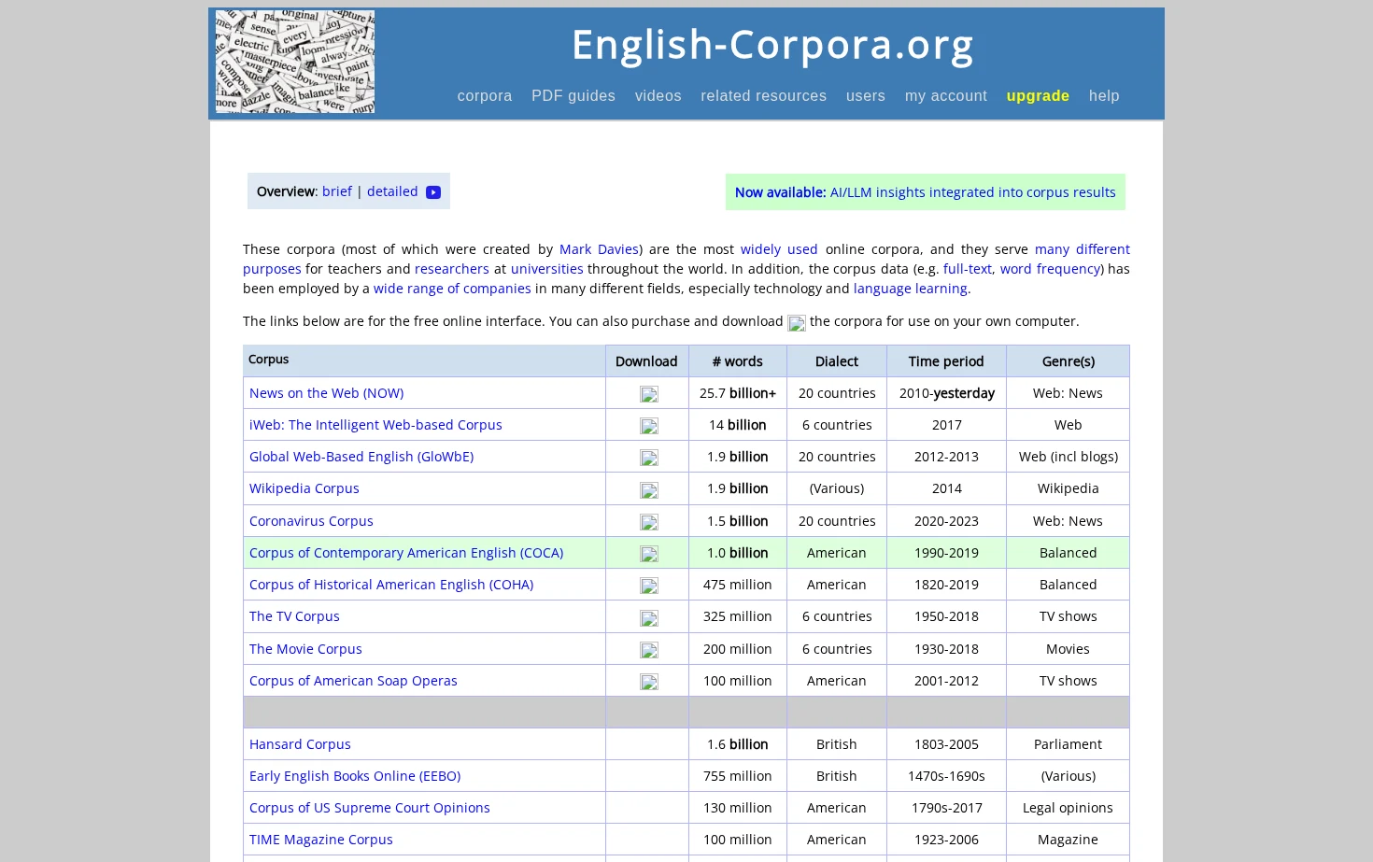This screenshot has height=862, width=1373.
Task: Open the my account menu item
Action: pos(946,95)
